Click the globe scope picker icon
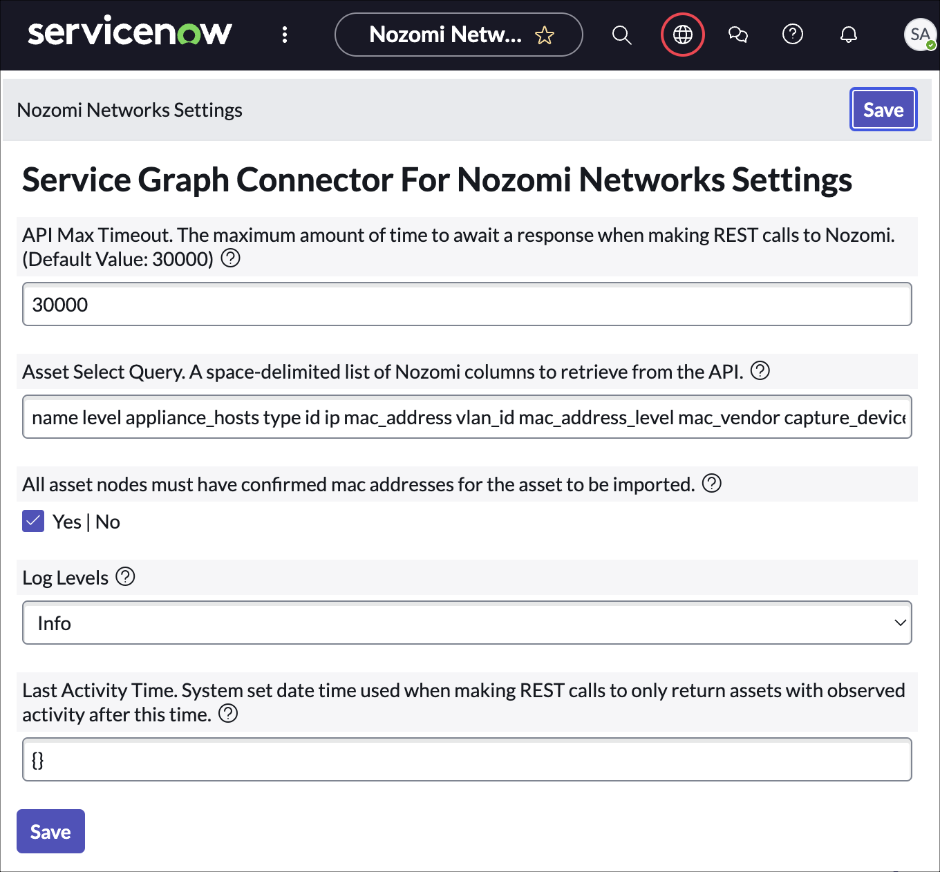The width and height of the screenshot is (940, 872). [683, 35]
